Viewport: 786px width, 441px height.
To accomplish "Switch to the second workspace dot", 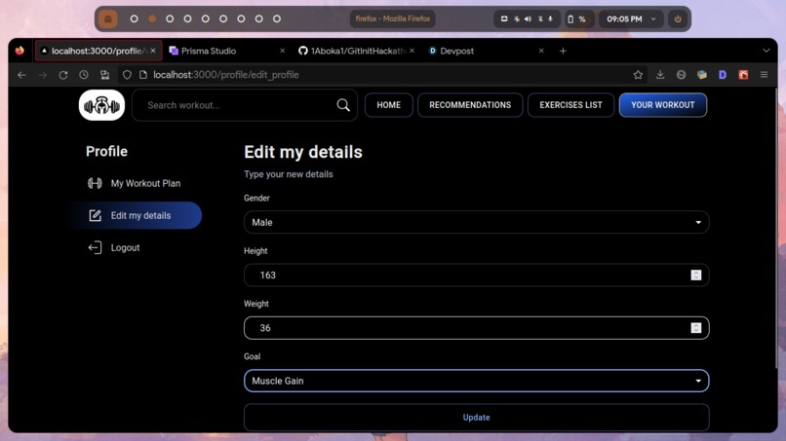I will coord(152,18).
